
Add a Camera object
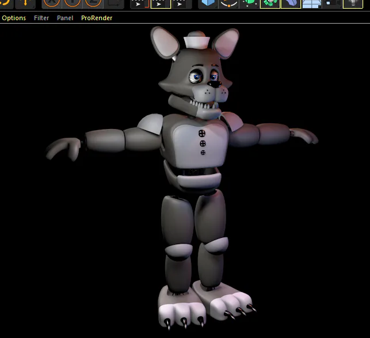coord(333,3)
